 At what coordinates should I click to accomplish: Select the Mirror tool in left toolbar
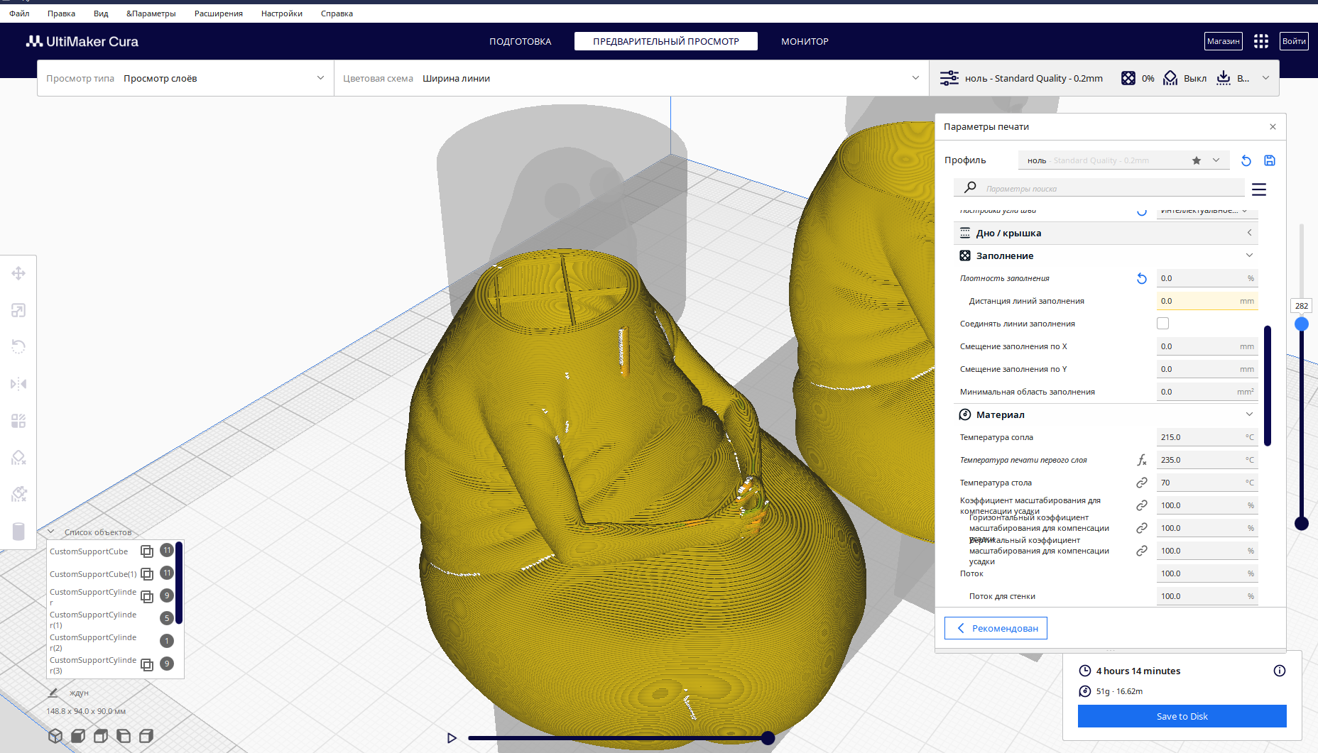coord(18,384)
